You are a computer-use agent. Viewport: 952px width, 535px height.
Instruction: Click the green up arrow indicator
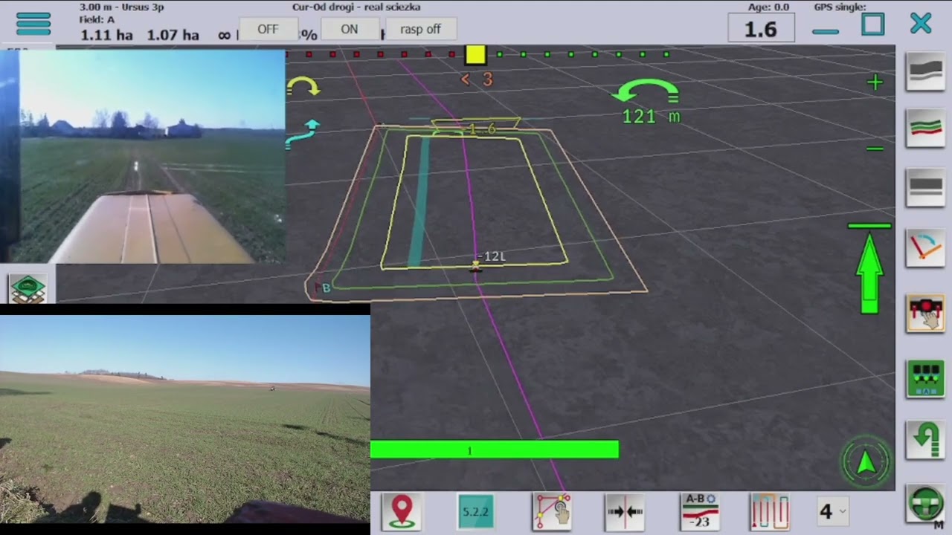point(869,269)
